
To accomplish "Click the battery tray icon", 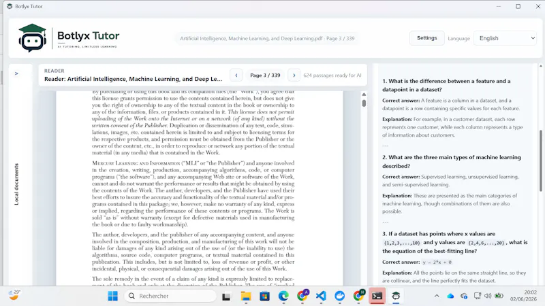I will (x=499, y=296).
